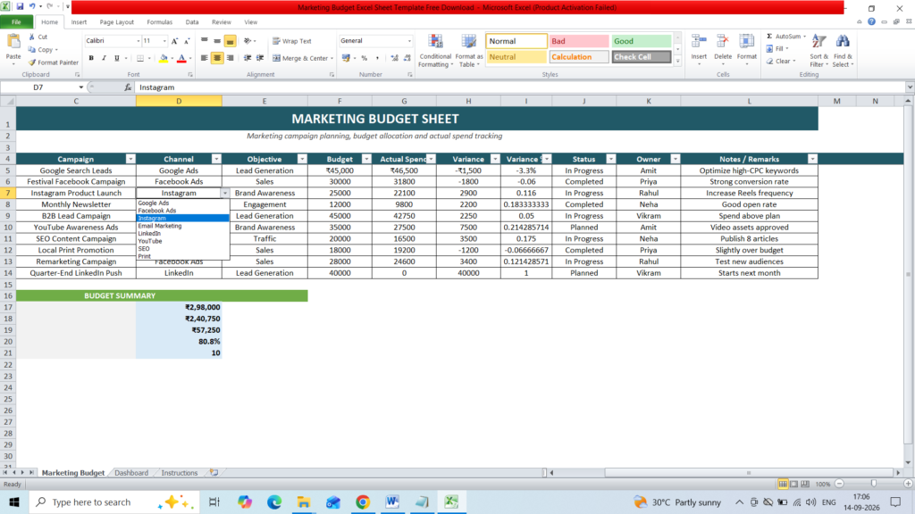Open Sort & Filter menu
The height and width of the screenshot is (514, 915).
(818, 51)
